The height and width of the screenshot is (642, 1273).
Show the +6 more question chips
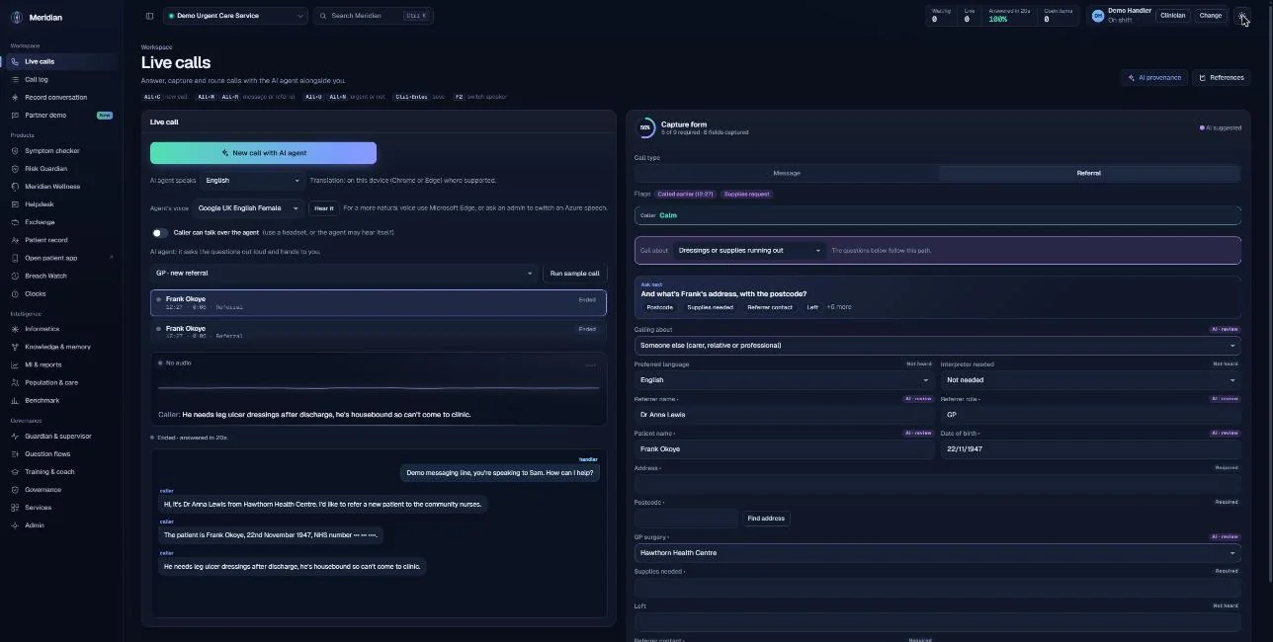coord(839,307)
